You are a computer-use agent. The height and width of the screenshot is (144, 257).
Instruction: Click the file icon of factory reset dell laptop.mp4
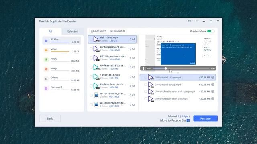coord(151,92)
